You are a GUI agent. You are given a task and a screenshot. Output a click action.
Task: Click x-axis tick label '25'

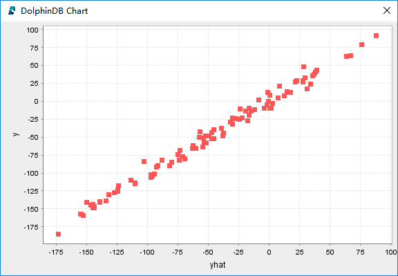click(x=299, y=252)
